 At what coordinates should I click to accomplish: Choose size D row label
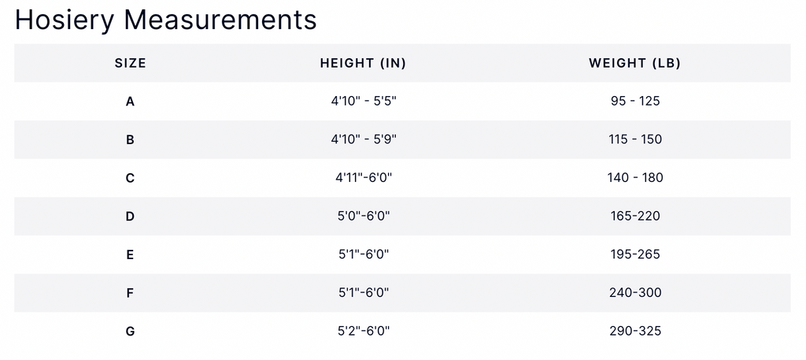130,216
